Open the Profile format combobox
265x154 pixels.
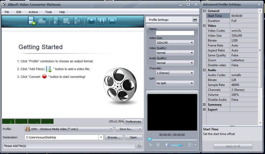tap(69, 129)
